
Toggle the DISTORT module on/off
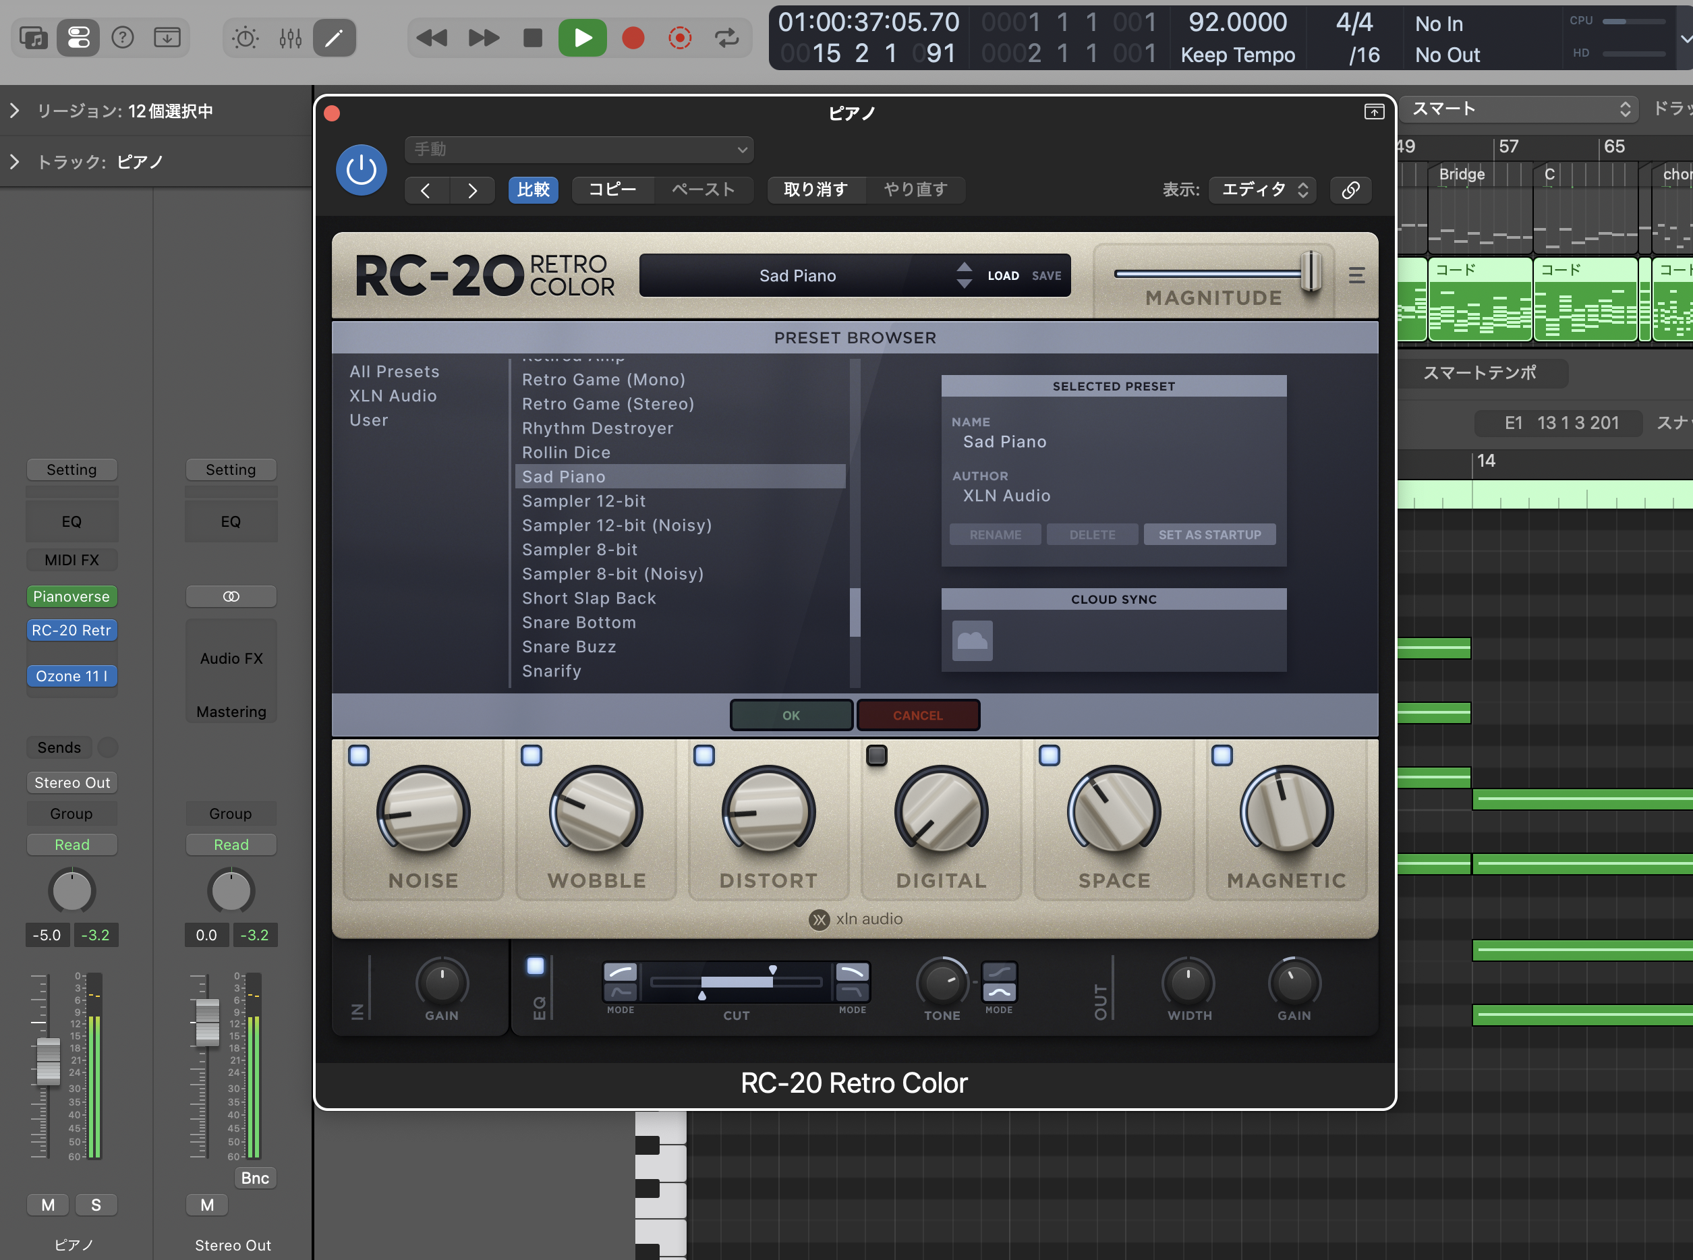704,755
